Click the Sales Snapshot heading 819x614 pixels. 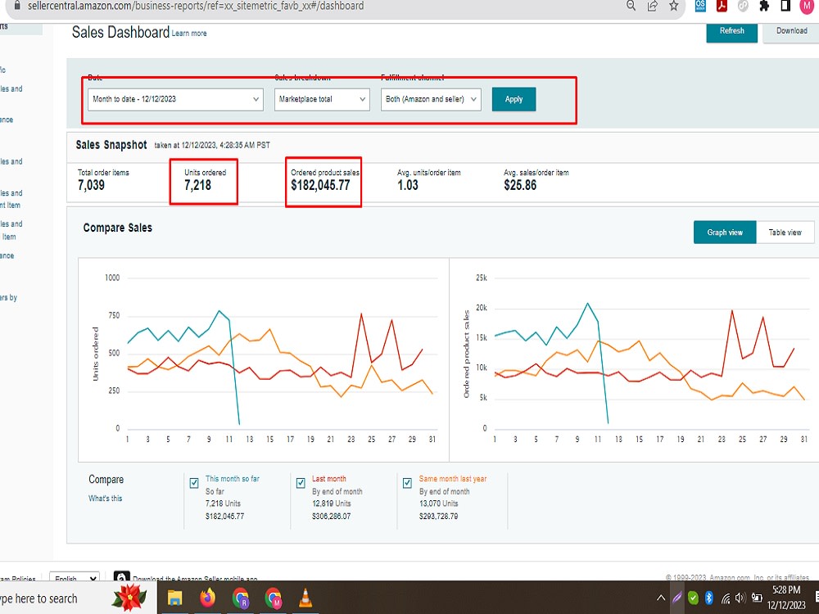point(111,145)
